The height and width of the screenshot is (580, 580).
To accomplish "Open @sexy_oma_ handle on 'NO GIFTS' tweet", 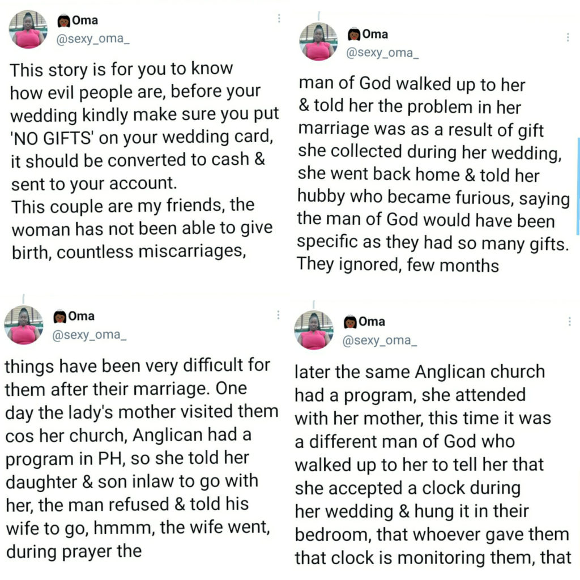I will 93,39.
